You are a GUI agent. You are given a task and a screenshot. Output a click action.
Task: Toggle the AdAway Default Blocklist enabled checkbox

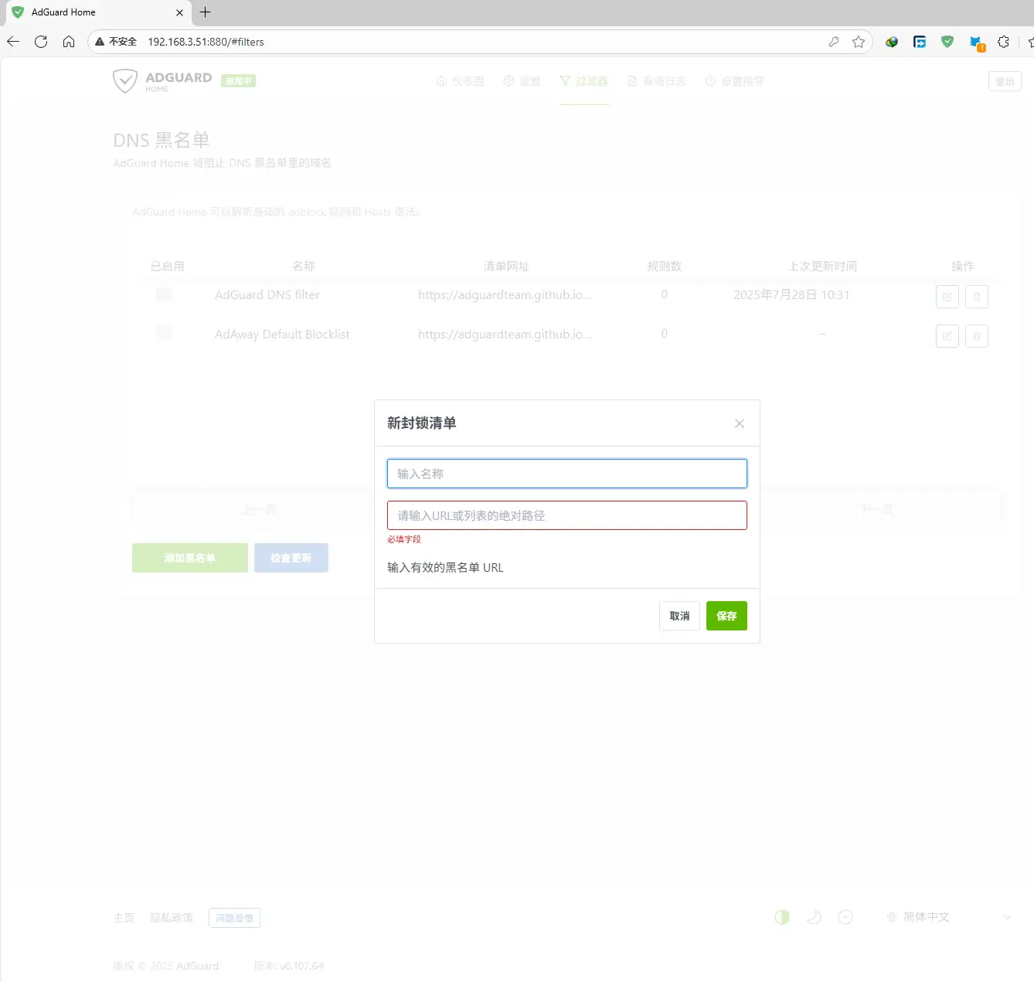coord(164,334)
